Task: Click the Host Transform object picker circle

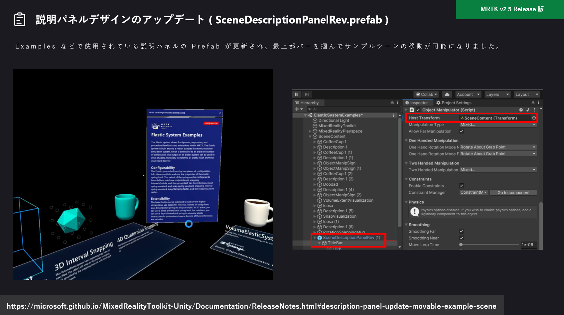Action: (x=534, y=118)
